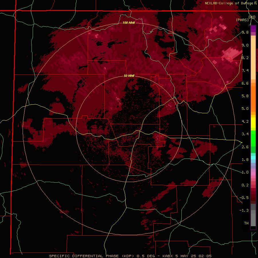Click the 5.0 scale value
The width and height of the screenshot is (258, 258).
pos(245,109)
